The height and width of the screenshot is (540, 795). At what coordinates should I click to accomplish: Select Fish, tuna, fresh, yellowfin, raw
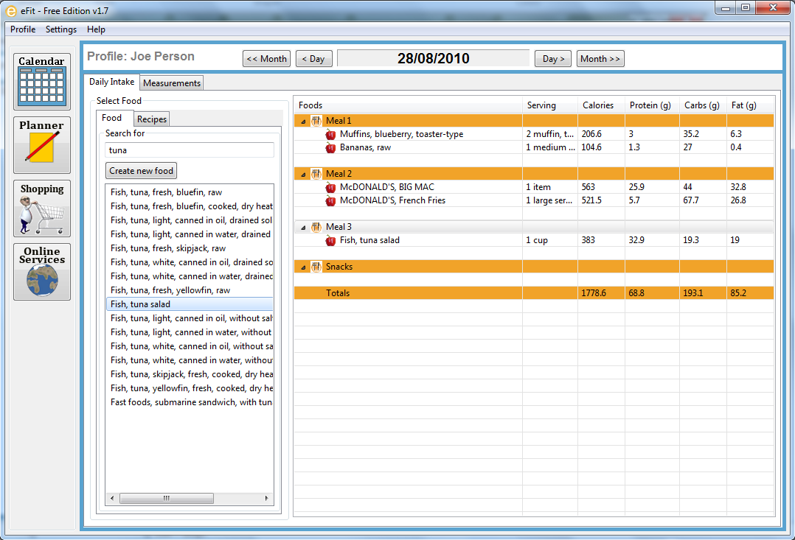[190, 290]
